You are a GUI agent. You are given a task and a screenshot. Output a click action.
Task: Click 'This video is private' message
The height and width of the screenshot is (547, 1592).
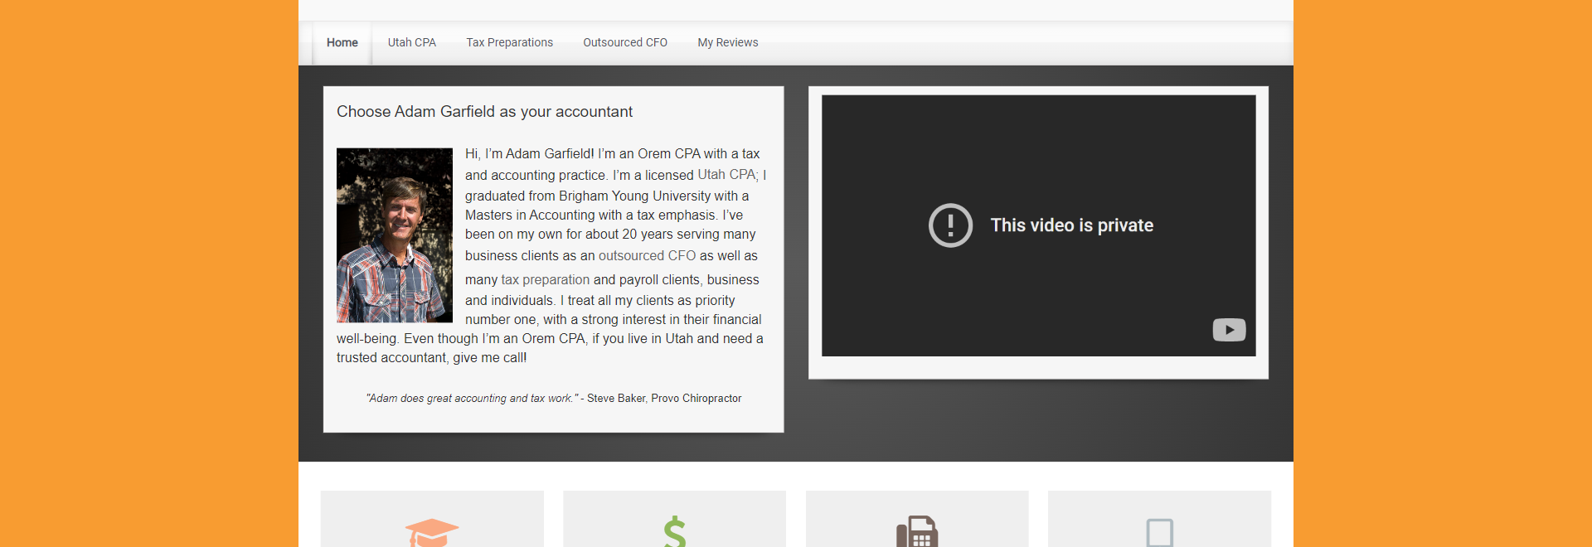[x=1072, y=225]
